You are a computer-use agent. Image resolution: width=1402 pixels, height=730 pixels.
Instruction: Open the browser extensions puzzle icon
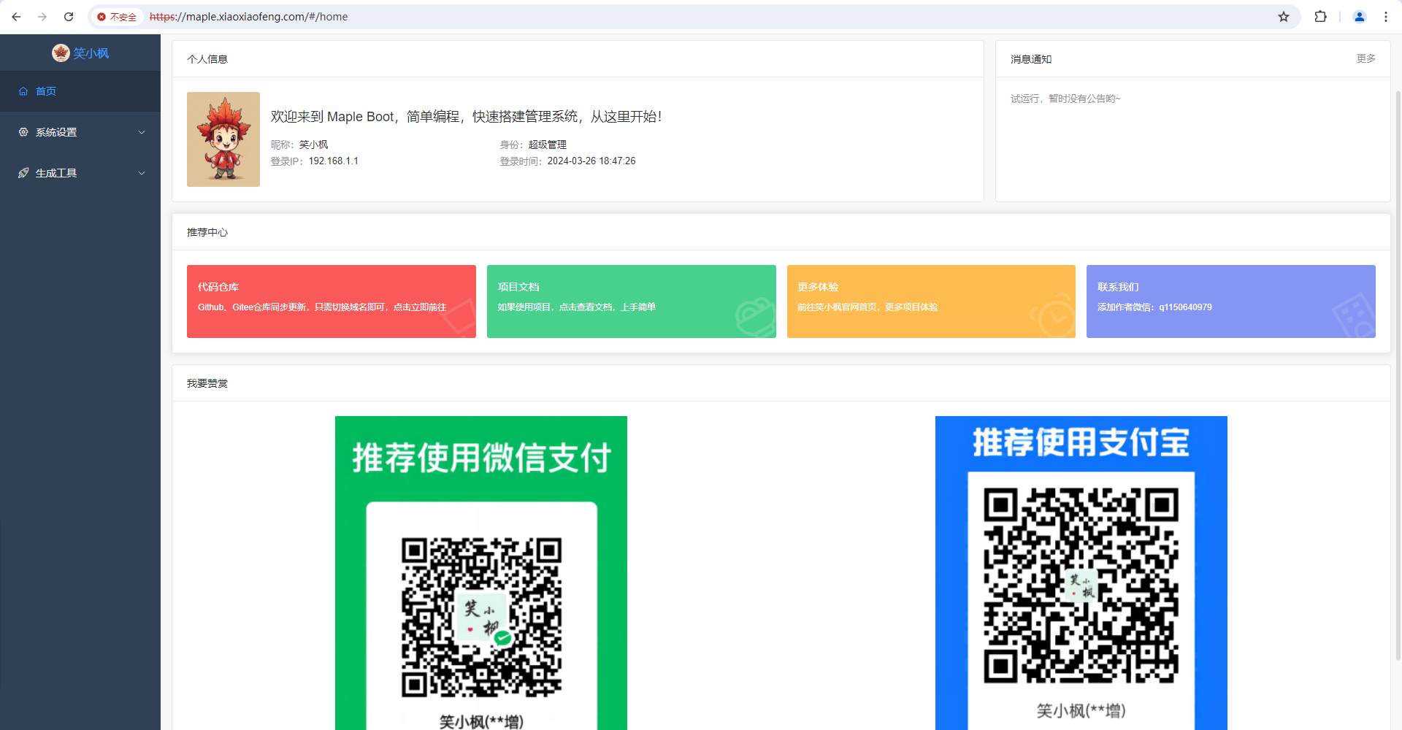pyautogui.click(x=1320, y=17)
